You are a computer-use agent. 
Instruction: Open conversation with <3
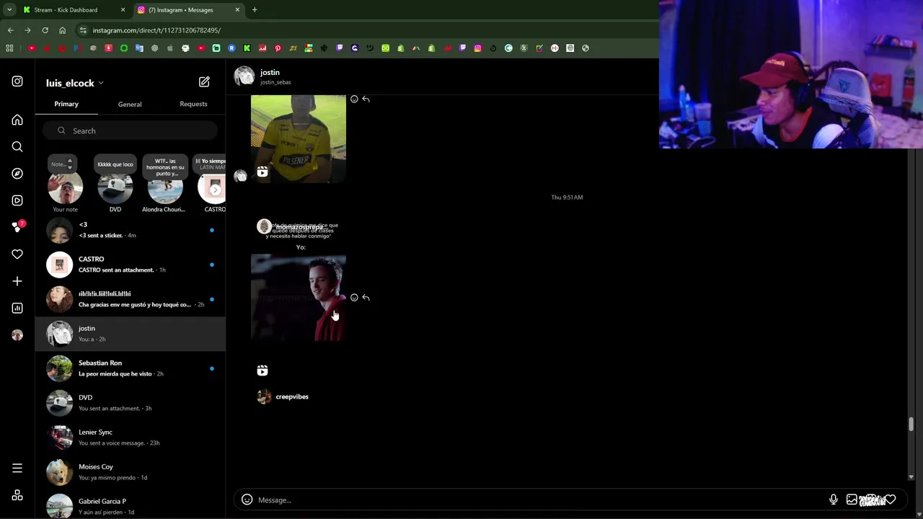tap(131, 230)
